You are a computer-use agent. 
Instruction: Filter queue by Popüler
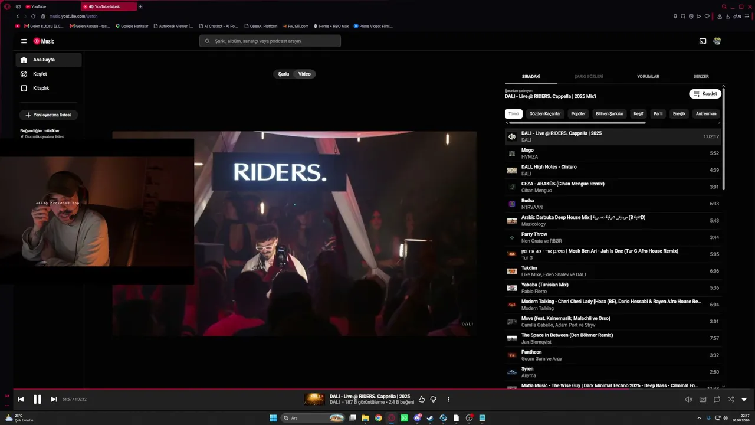pos(578,114)
